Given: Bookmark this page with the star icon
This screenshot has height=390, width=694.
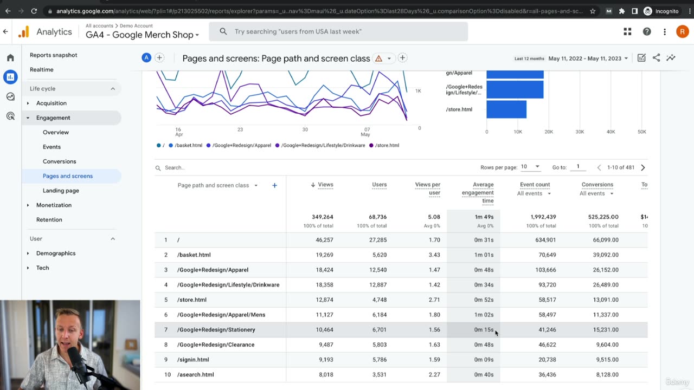Looking at the screenshot, I should point(593,11).
